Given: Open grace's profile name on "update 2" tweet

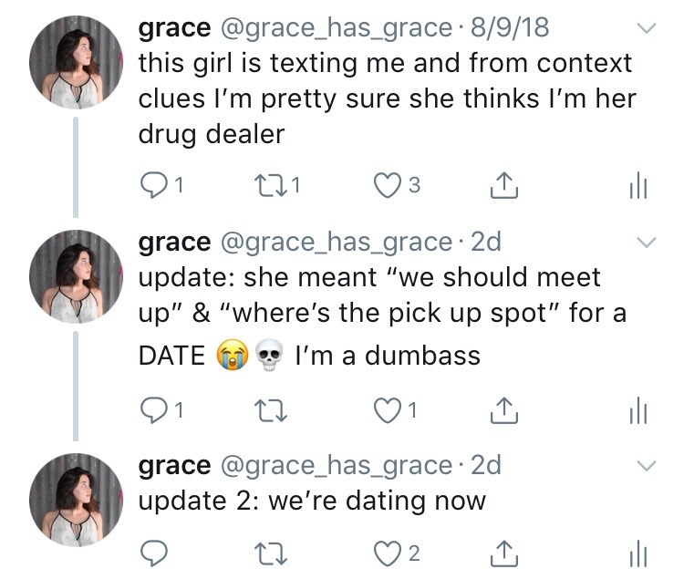Looking at the screenshot, I should [173, 465].
